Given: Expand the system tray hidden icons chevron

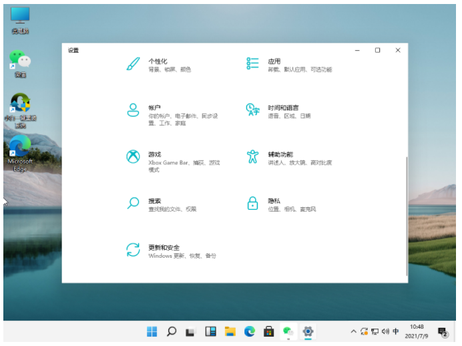Looking at the screenshot, I should [353, 331].
